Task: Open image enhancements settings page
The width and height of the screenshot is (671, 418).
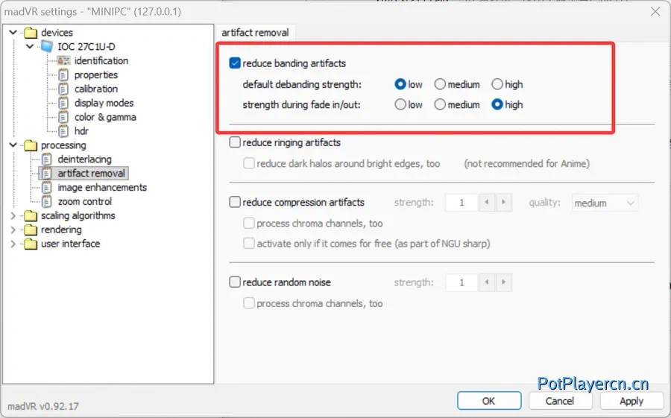Action: click(x=102, y=188)
